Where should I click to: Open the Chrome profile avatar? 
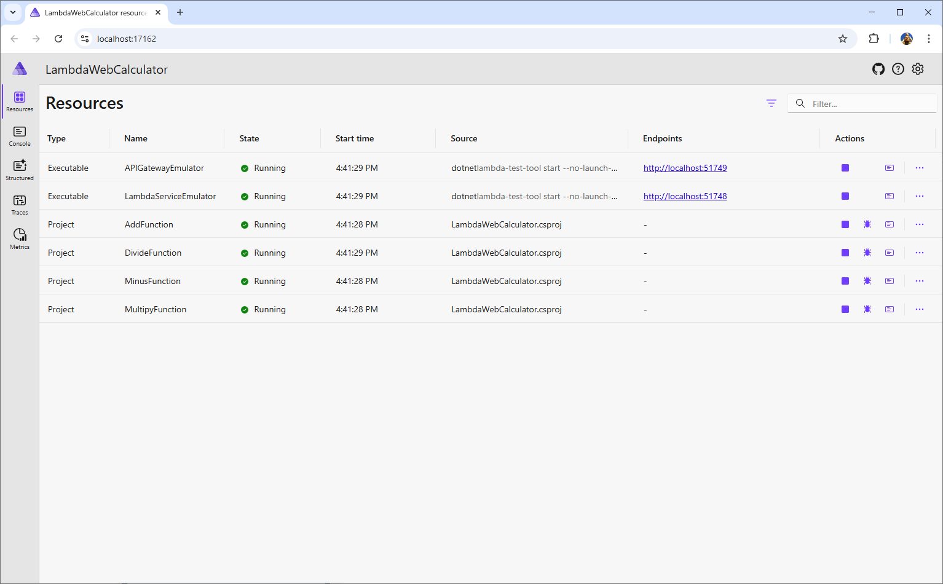pyautogui.click(x=907, y=39)
